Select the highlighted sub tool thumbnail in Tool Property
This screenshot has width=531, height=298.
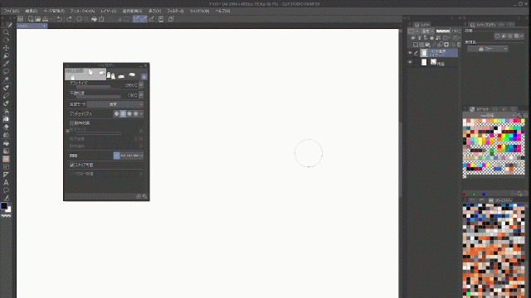(85, 74)
